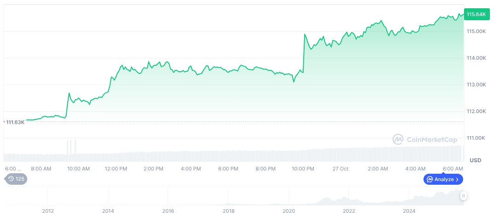Click the 113.00K price axis label

[476, 85]
